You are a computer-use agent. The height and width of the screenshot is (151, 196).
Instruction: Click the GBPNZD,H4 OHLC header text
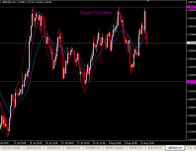27,2
